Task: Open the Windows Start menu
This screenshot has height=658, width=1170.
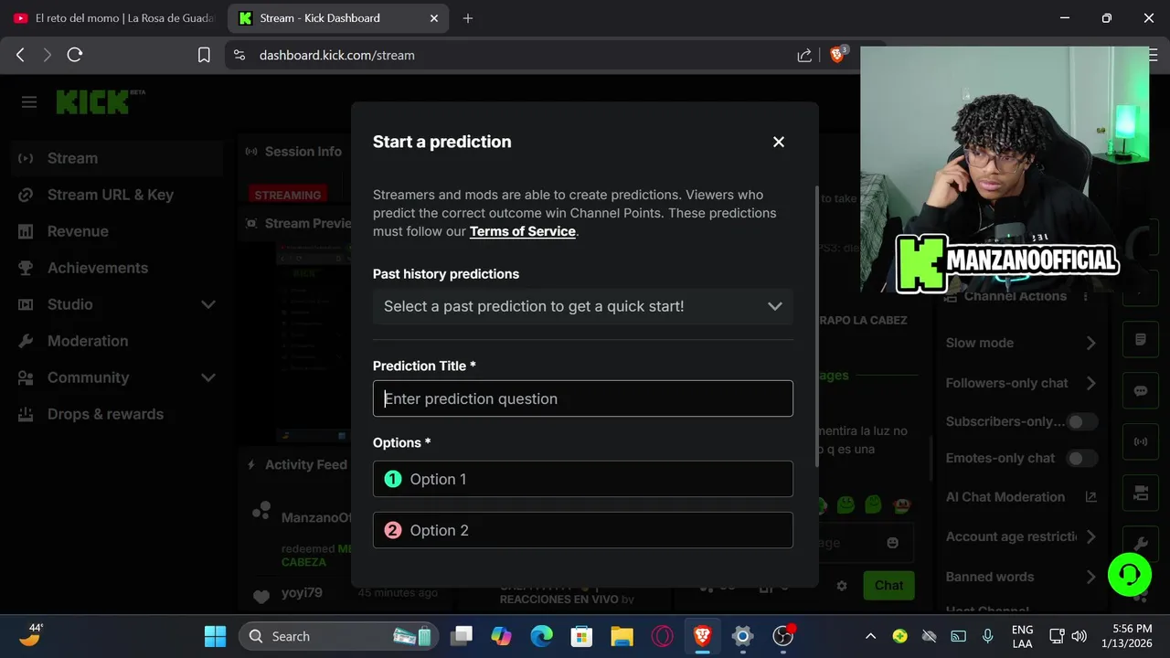Action: (216, 636)
